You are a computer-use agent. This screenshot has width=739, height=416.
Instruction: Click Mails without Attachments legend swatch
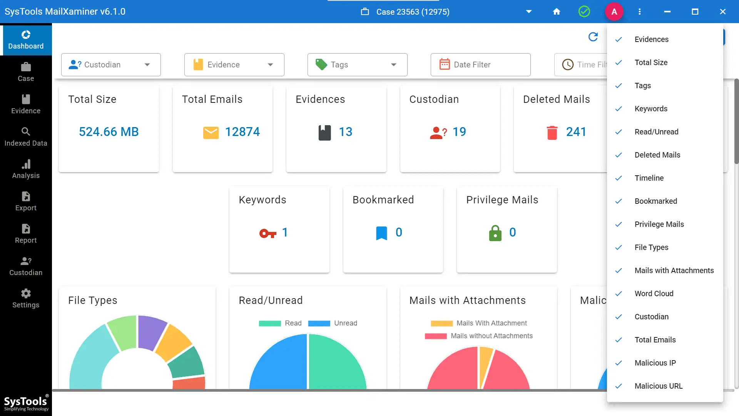point(436,336)
